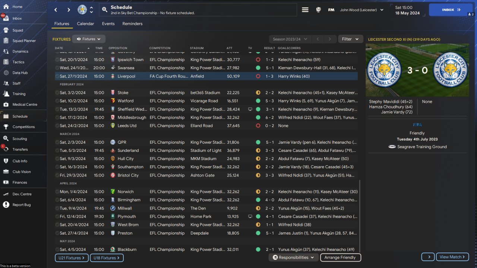Click the Seagrave Training Ground link
This screenshot has height=268, width=477.
coord(422,147)
